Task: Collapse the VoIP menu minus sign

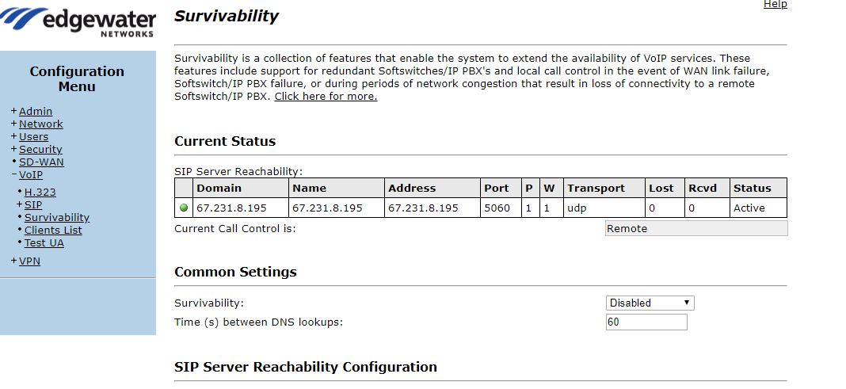Action: pos(13,175)
